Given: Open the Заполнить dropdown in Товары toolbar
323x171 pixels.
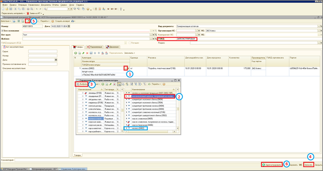Looking at the screenshot, I should point(129,53).
